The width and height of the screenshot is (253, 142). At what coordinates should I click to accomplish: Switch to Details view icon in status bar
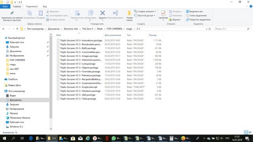point(246,133)
